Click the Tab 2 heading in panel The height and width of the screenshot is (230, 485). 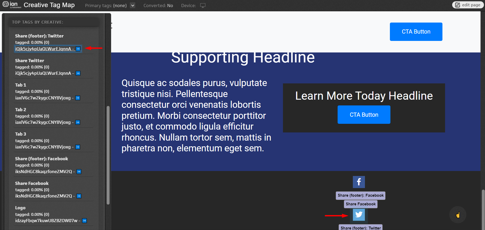click(20, 110)
